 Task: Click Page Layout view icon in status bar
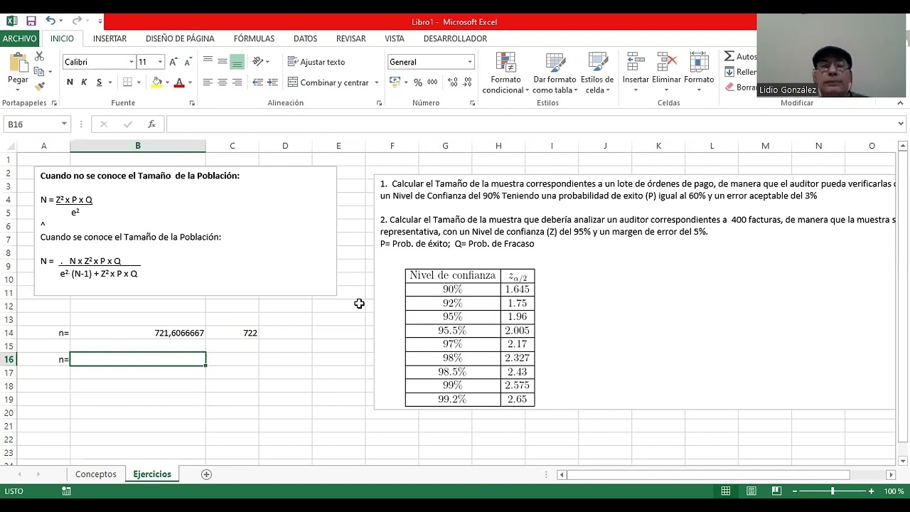tap(751, 491)
